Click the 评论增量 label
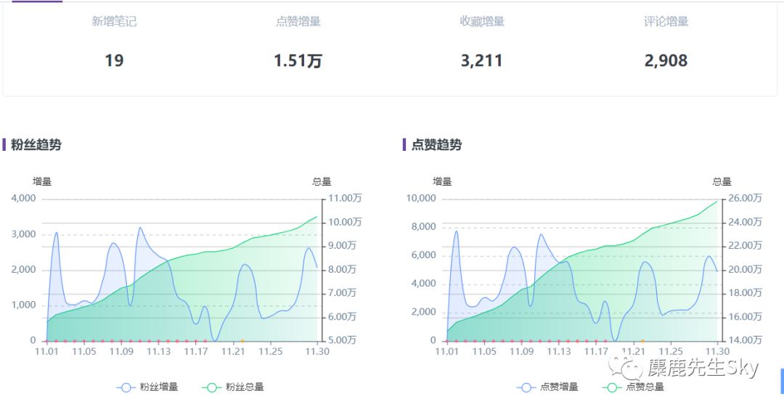 pyautogui.click(x=666, y=22)
